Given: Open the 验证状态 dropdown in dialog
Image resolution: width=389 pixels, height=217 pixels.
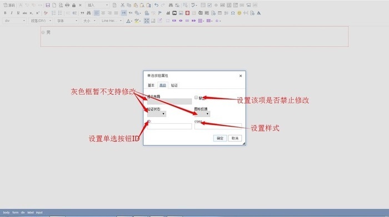Looking at the screenshot, I should [157, 114].
